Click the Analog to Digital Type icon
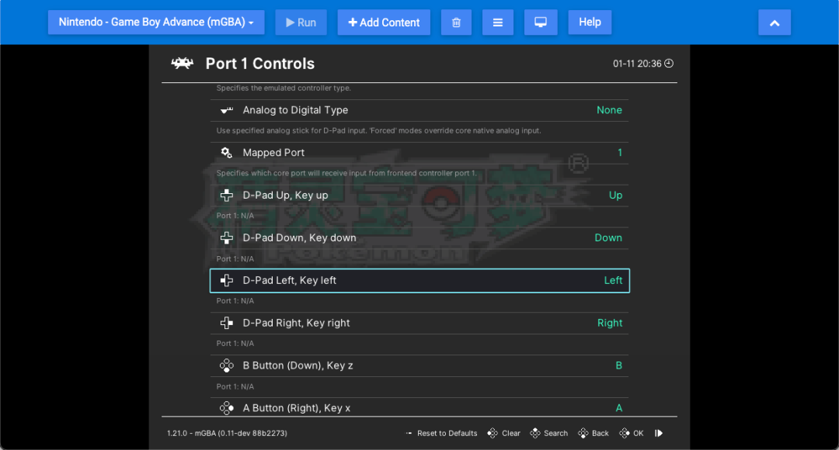 226,110
